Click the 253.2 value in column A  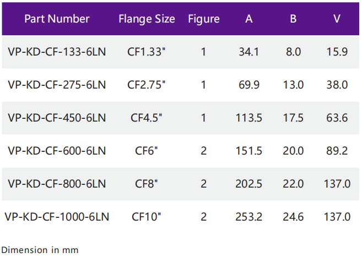click(249, 217)
